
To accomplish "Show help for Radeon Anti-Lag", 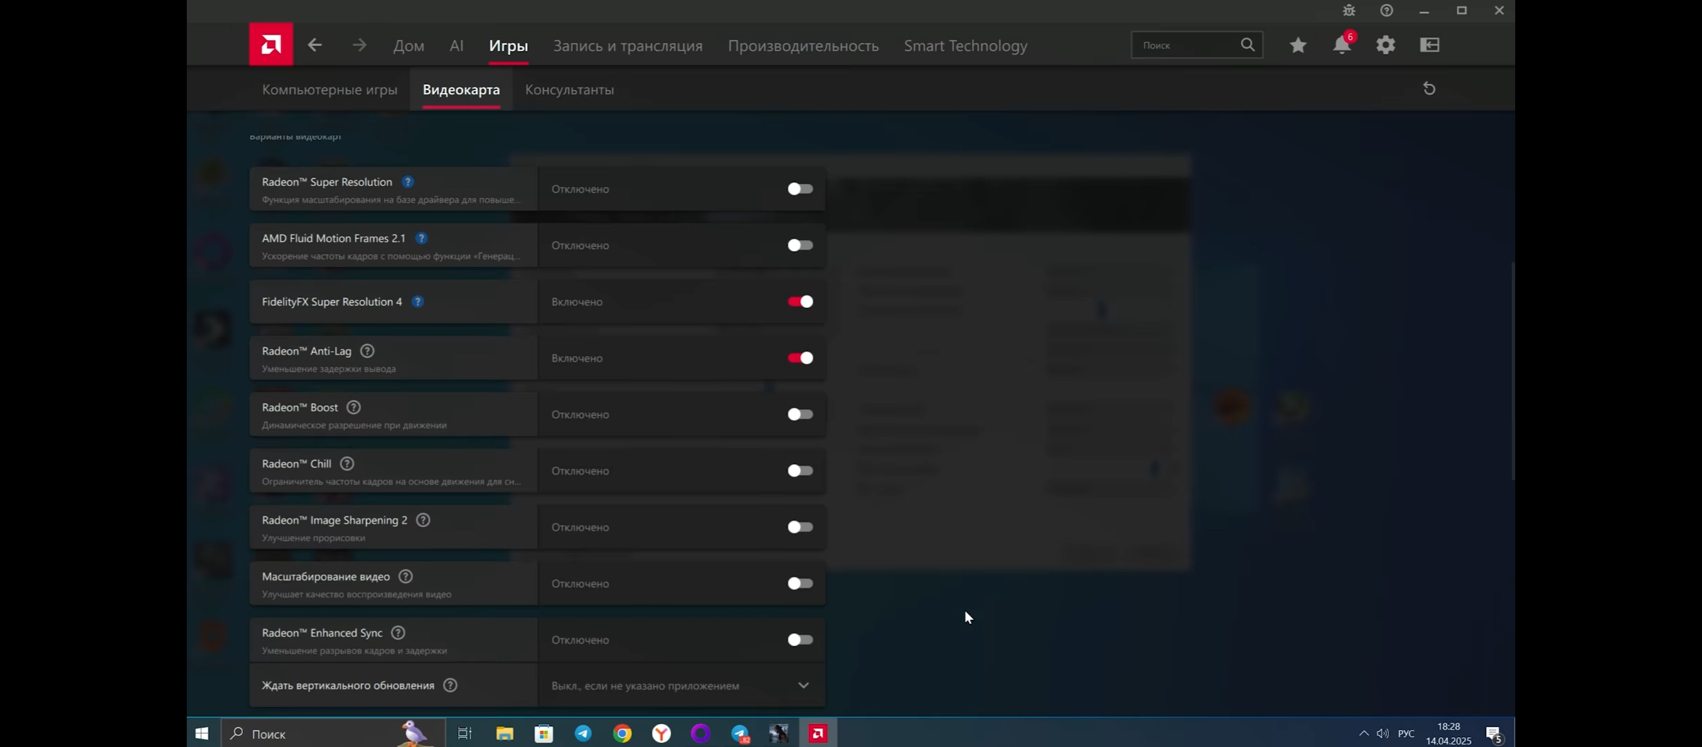I will click(x=367, y=351).
